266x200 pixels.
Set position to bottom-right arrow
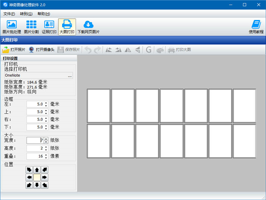(44, 185)
